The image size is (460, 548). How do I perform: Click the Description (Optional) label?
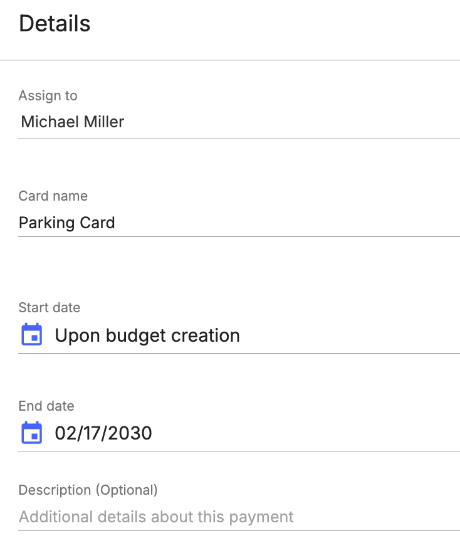point(88,490)
